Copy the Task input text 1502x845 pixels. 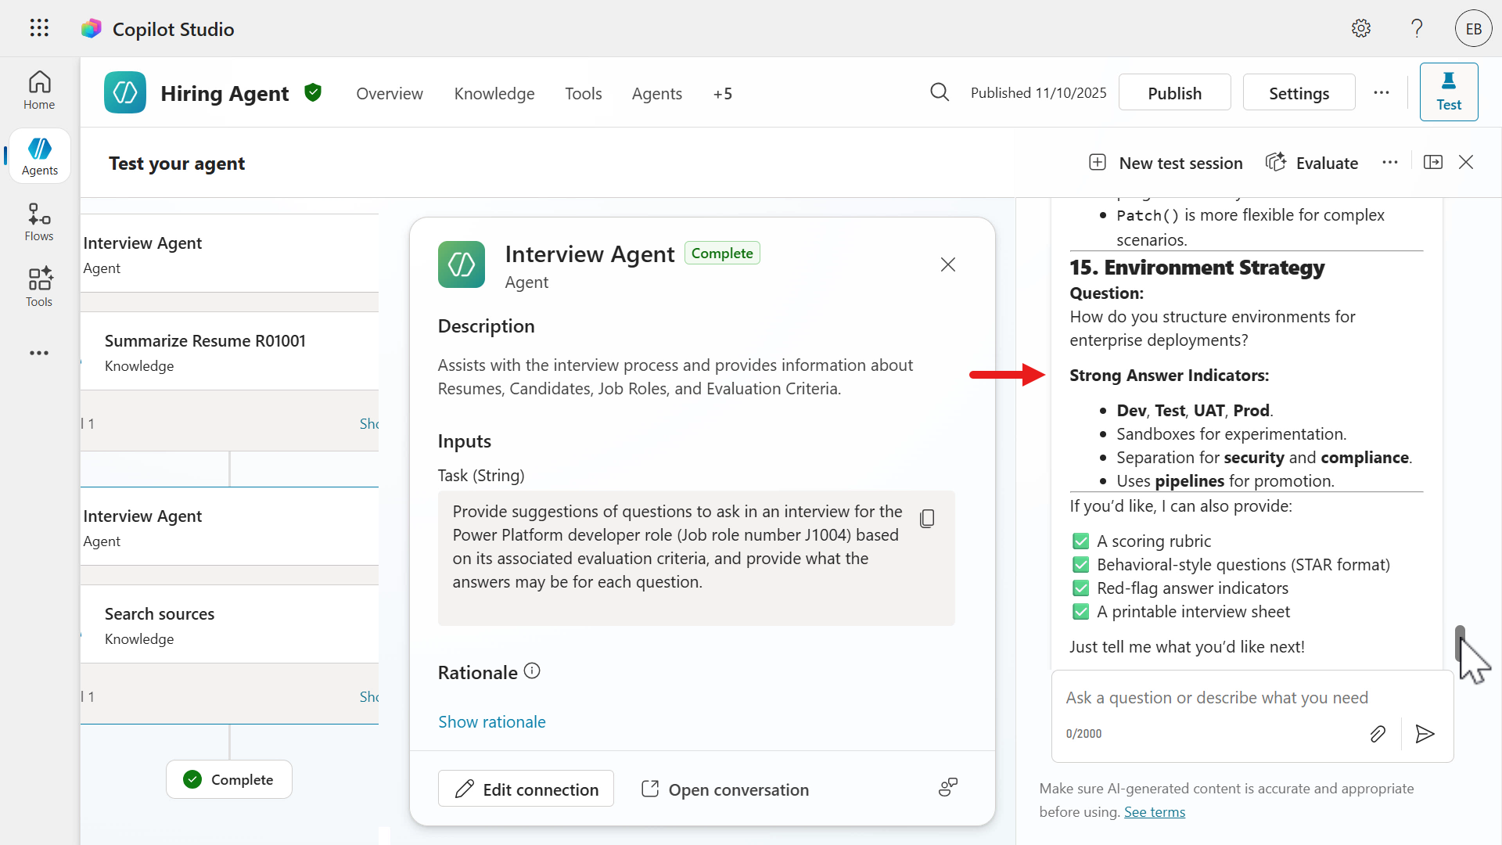[927, 519]
